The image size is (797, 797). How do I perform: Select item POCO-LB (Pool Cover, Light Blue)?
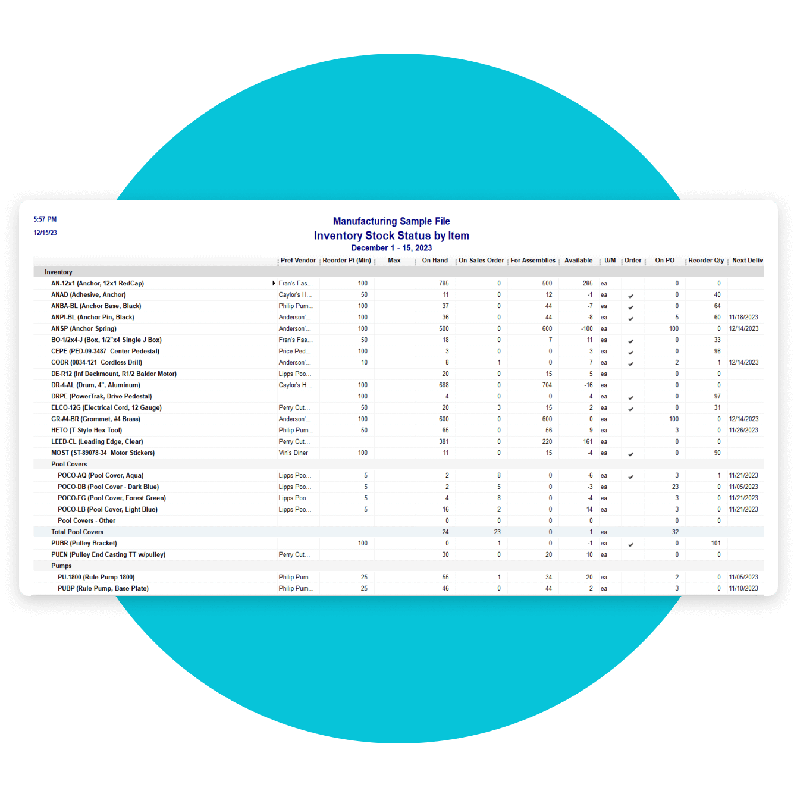pos(108,509)
